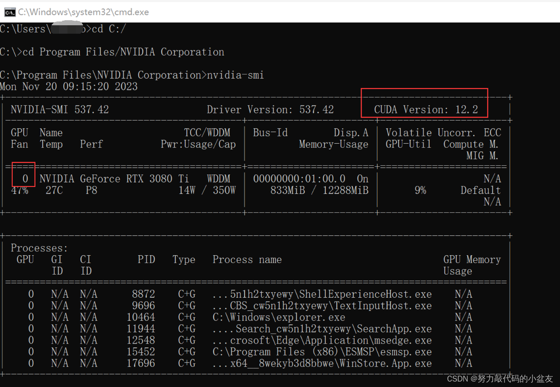Click PID 11944 in process list

pyautogui.click(x=141, y=328)
